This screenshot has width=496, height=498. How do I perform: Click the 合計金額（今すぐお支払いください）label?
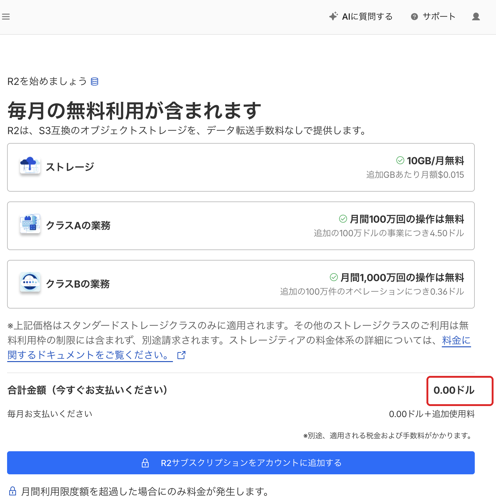88,390
